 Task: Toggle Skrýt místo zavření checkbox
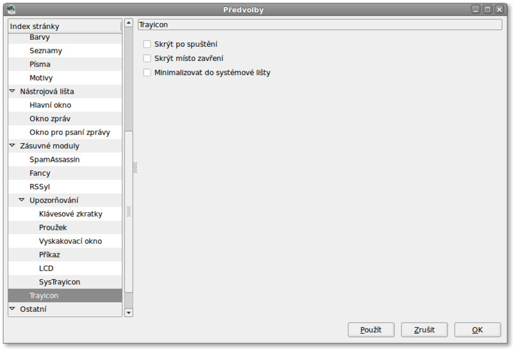pos(147,58)
